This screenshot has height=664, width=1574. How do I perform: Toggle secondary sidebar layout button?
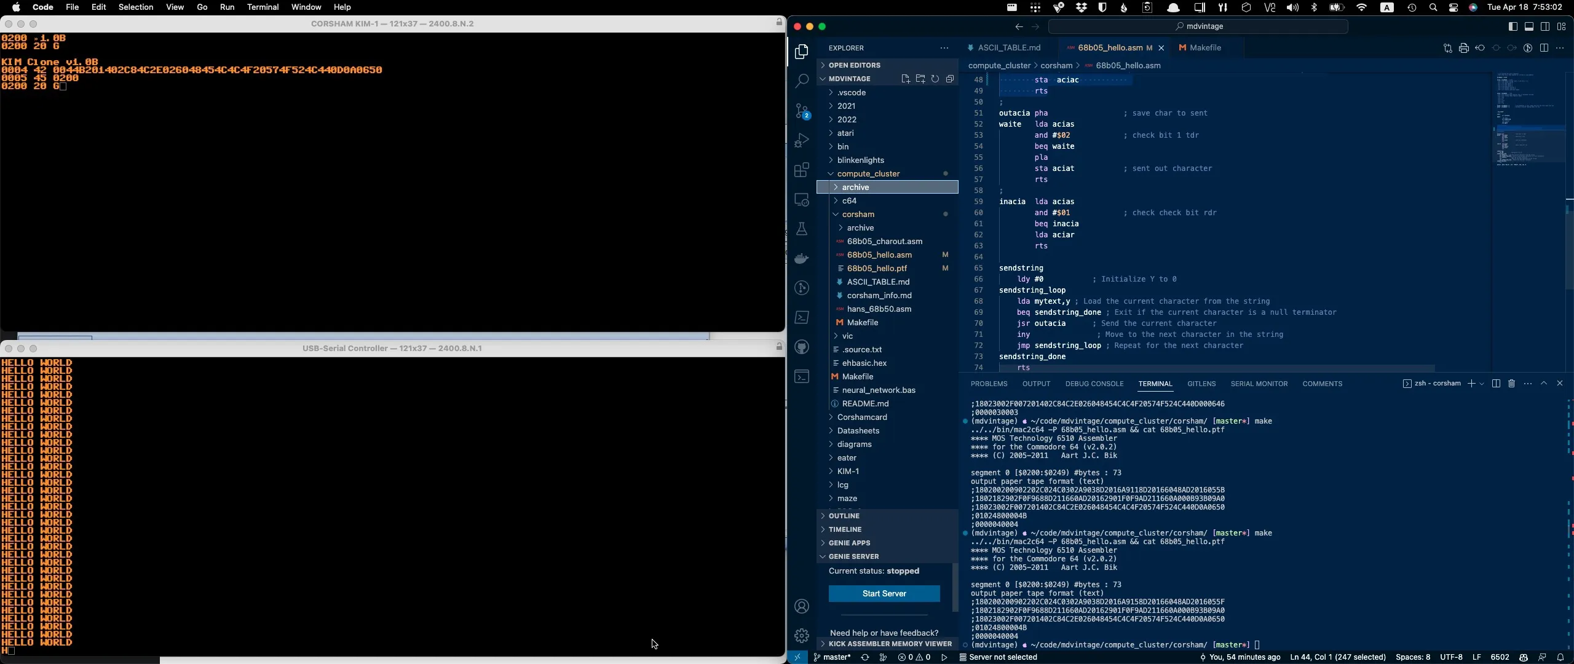point(1545,26)
